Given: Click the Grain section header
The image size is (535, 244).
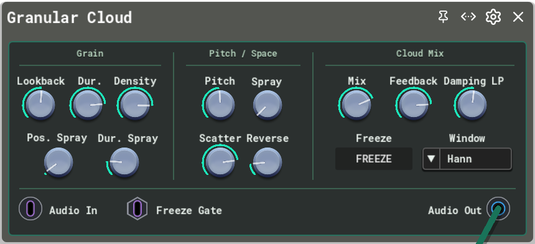Looking at the screenshot, I should pos(90,54).
